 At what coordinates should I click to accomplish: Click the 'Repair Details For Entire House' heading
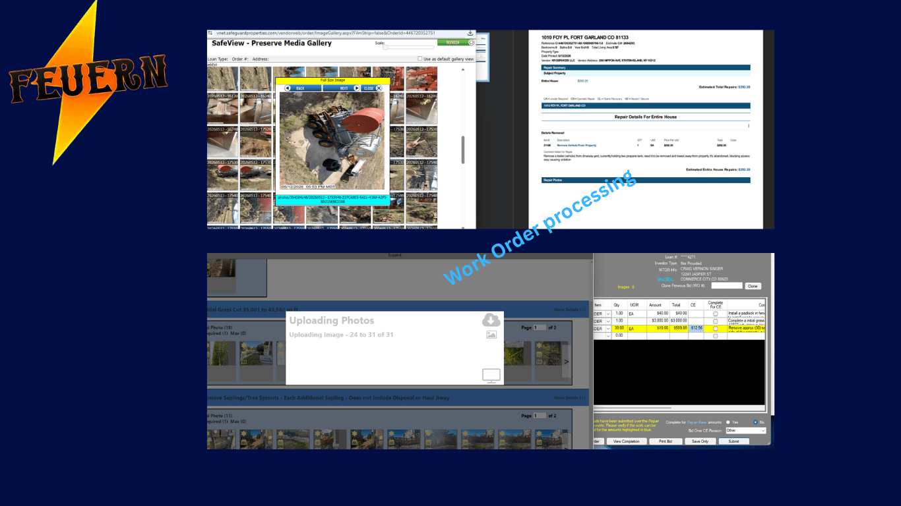646,117
